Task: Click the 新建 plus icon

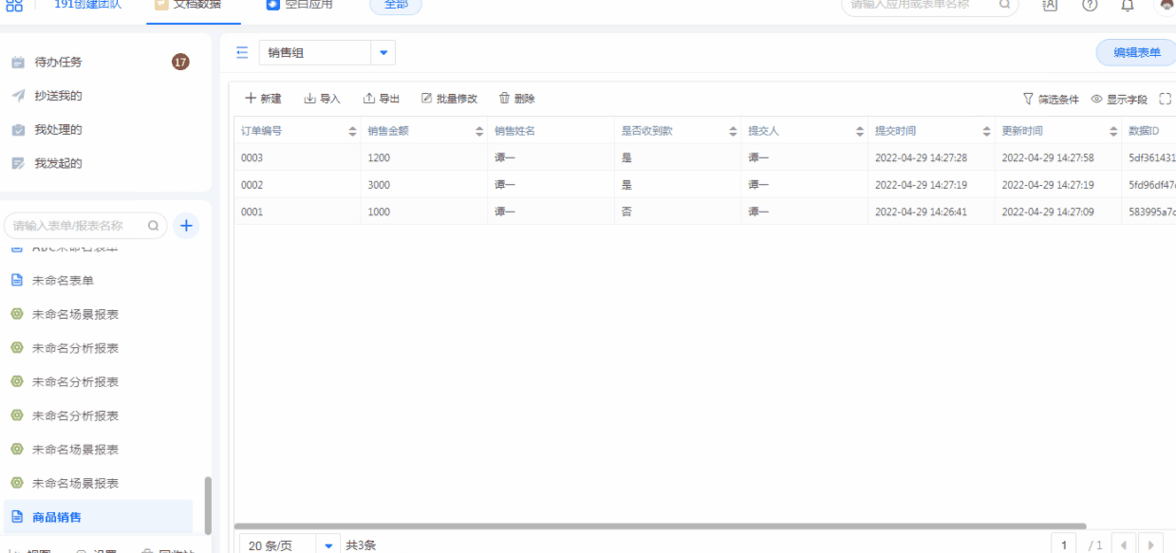Action: coord(251,99)
